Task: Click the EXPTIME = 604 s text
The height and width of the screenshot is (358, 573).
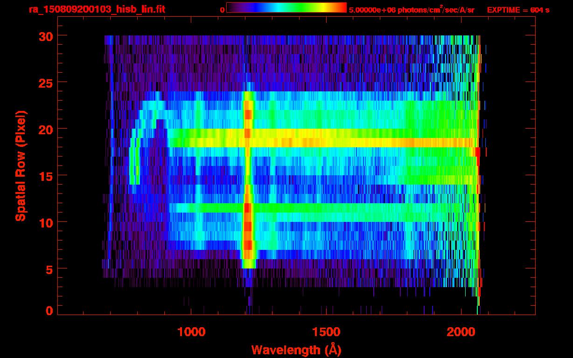Action: coord(518,10)
